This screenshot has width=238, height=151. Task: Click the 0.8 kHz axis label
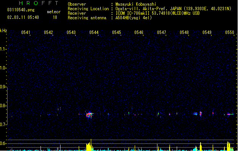pos(3,106)
